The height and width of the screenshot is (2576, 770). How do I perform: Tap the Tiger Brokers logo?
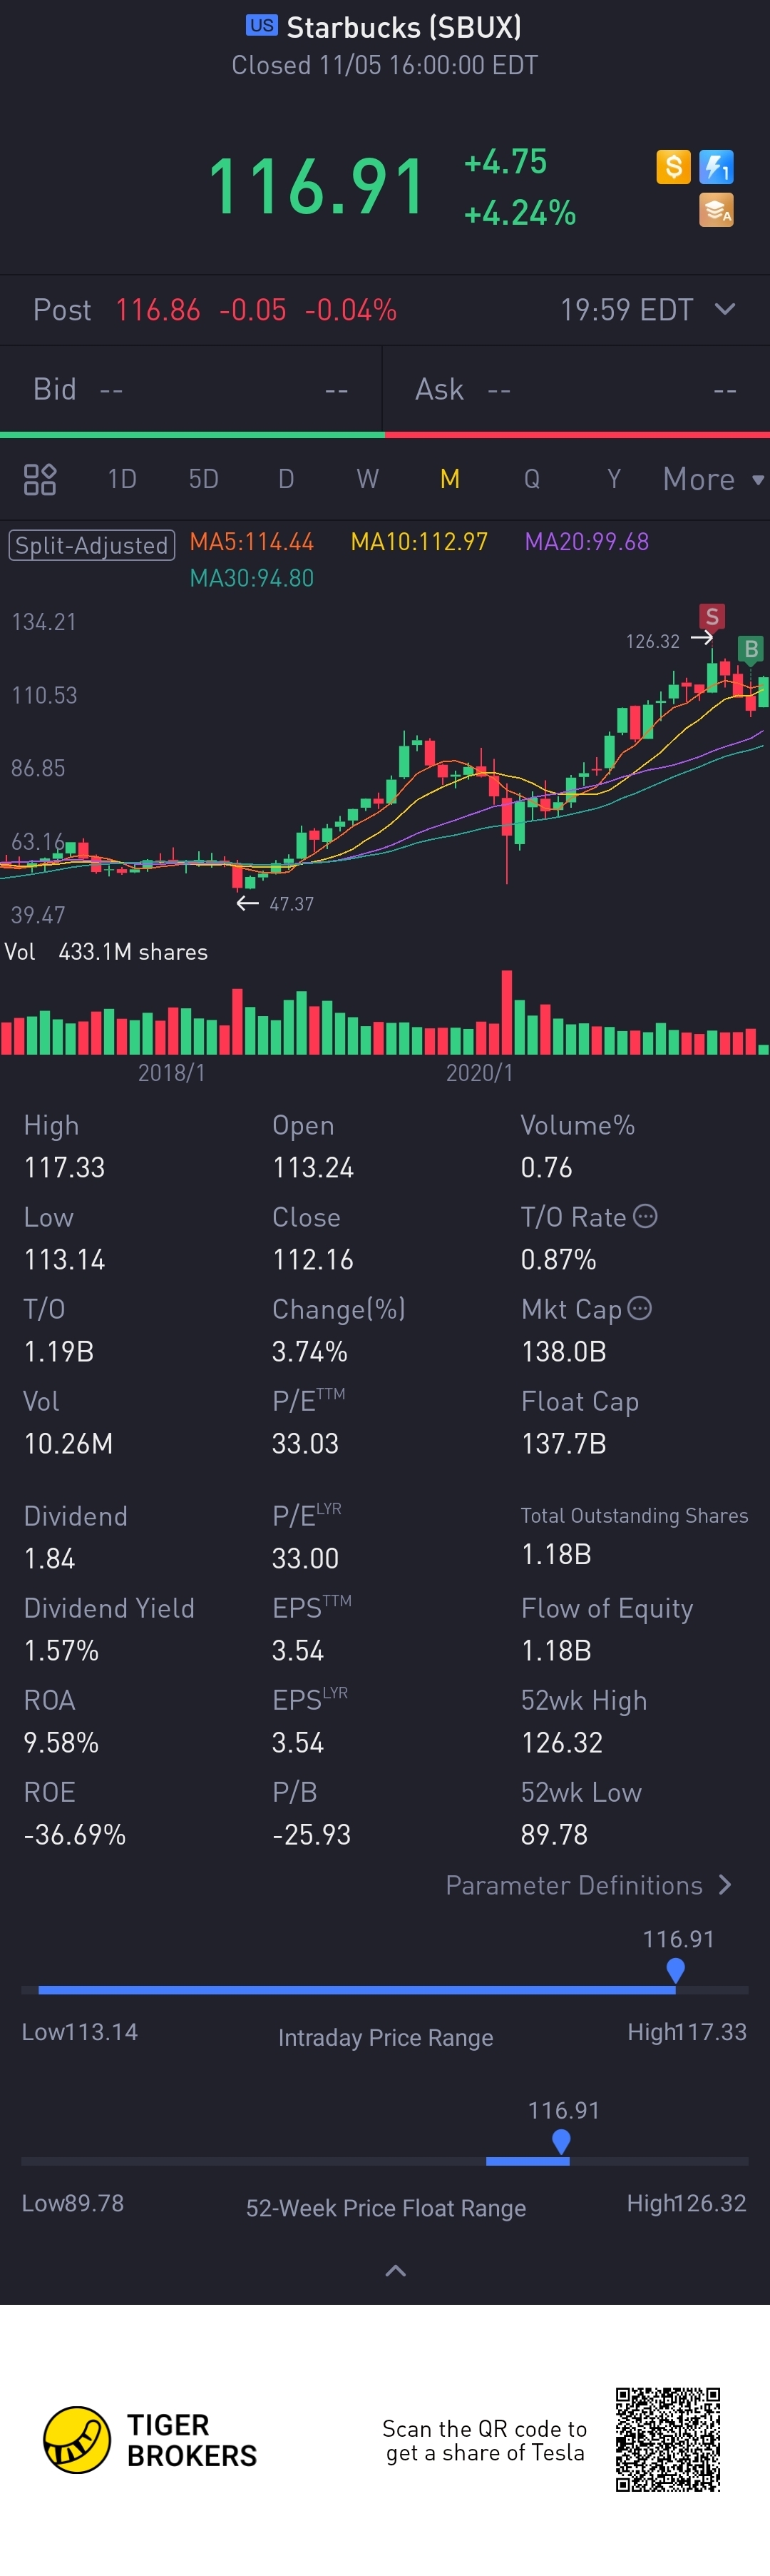pos(77,2439)
